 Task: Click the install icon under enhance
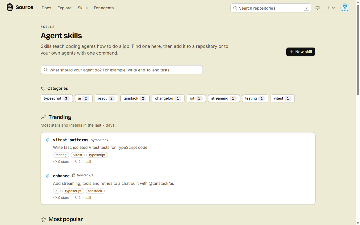pos(75,198)
